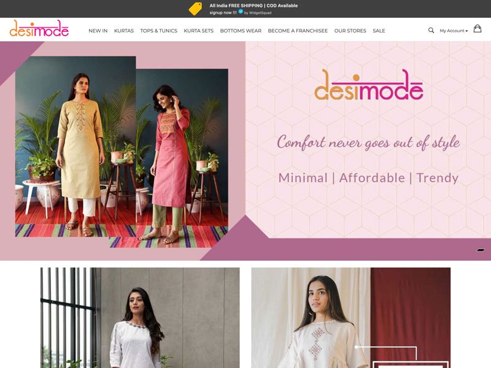Open the NEW IN menu
This screenshot has width=491, height=368.
pos(98,31)
